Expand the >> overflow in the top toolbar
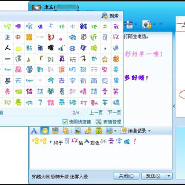Viewport: 185px width, 185px height. 161,24
